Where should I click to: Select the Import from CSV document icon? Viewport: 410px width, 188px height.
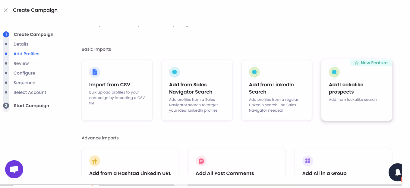[x=95, y=72]
